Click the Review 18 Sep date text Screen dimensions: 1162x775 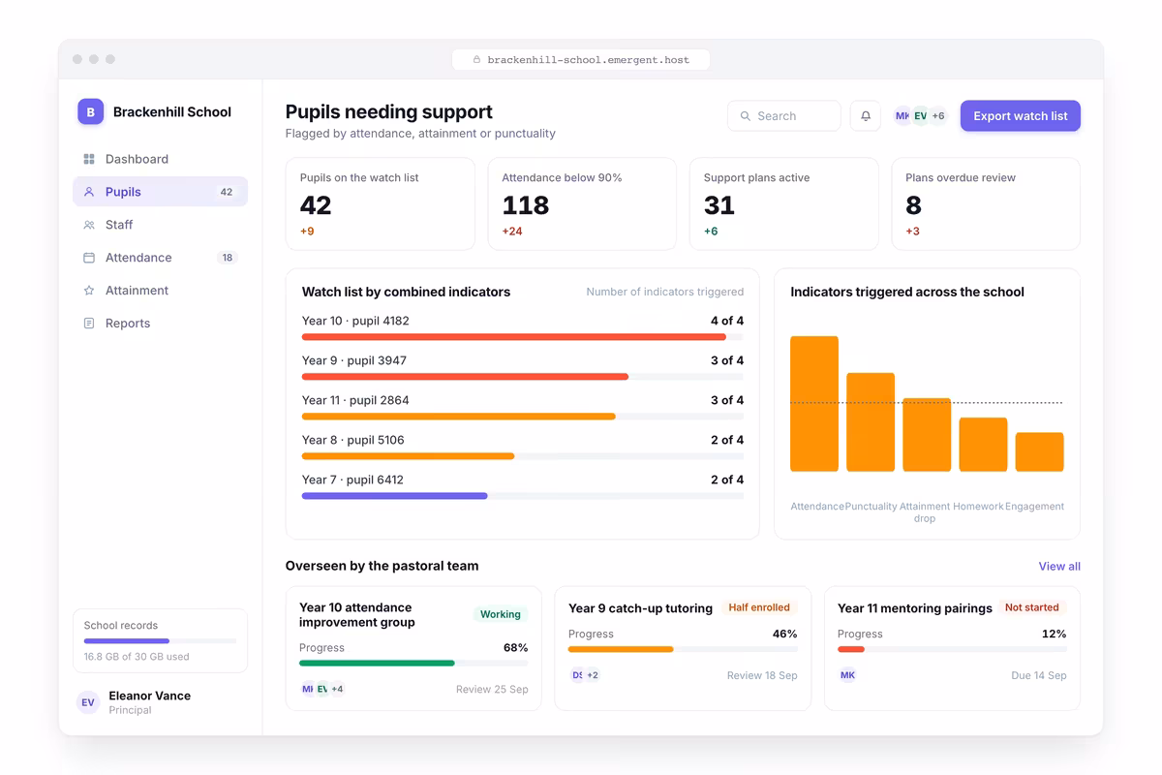click(762, 676)
